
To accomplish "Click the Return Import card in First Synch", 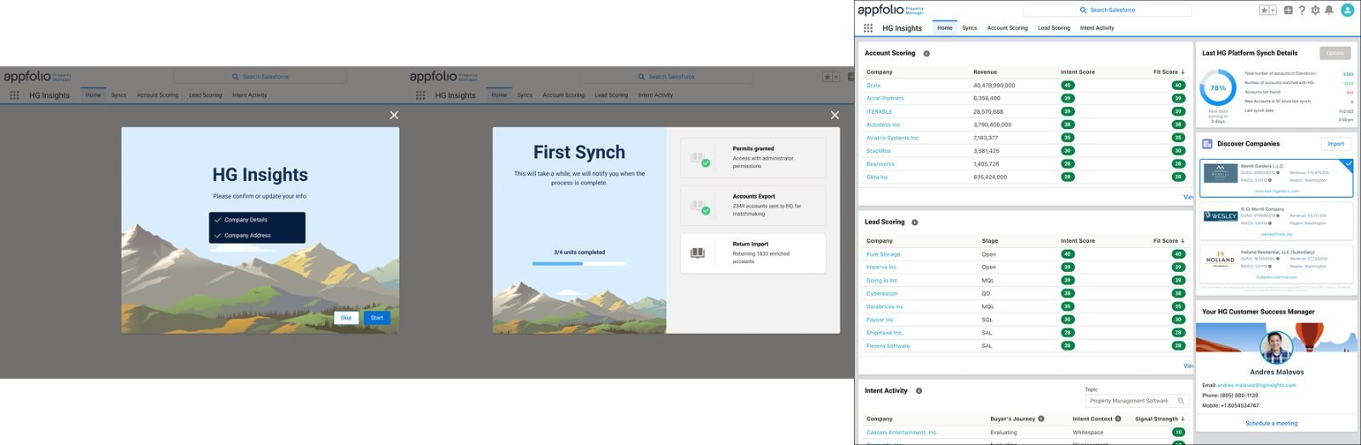I will pyautogui.click(x=753, y=253).
